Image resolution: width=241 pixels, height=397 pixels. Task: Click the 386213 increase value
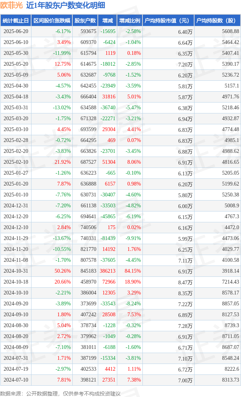(107, 271)
